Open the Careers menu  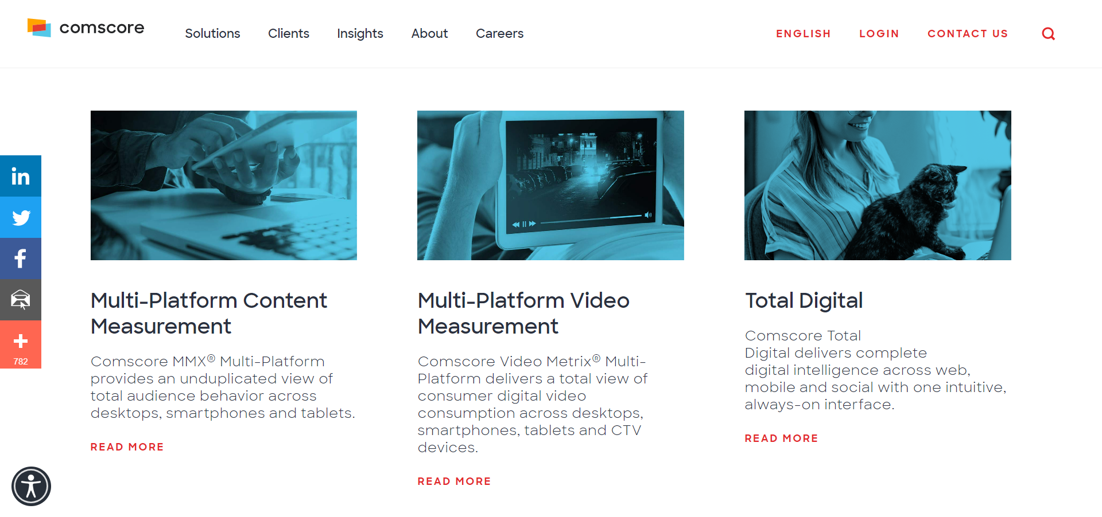click(499, 34)
